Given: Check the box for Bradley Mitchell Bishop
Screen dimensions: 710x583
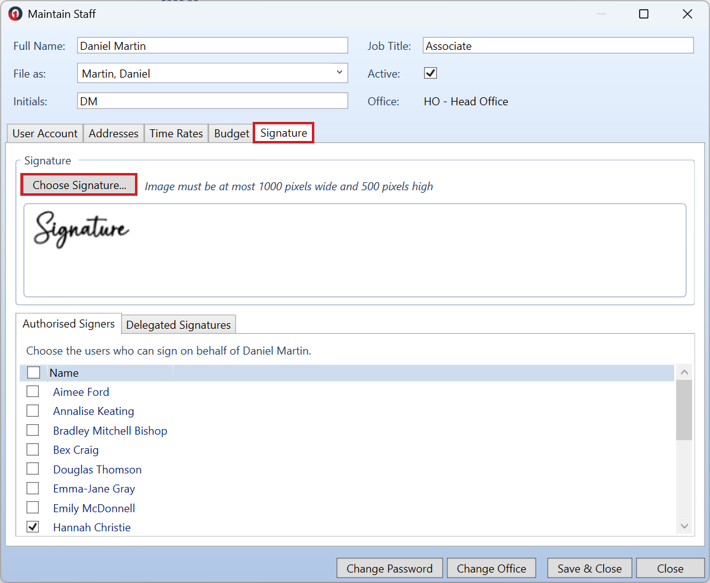Looking at the screenshot, I should pos(33,430).
